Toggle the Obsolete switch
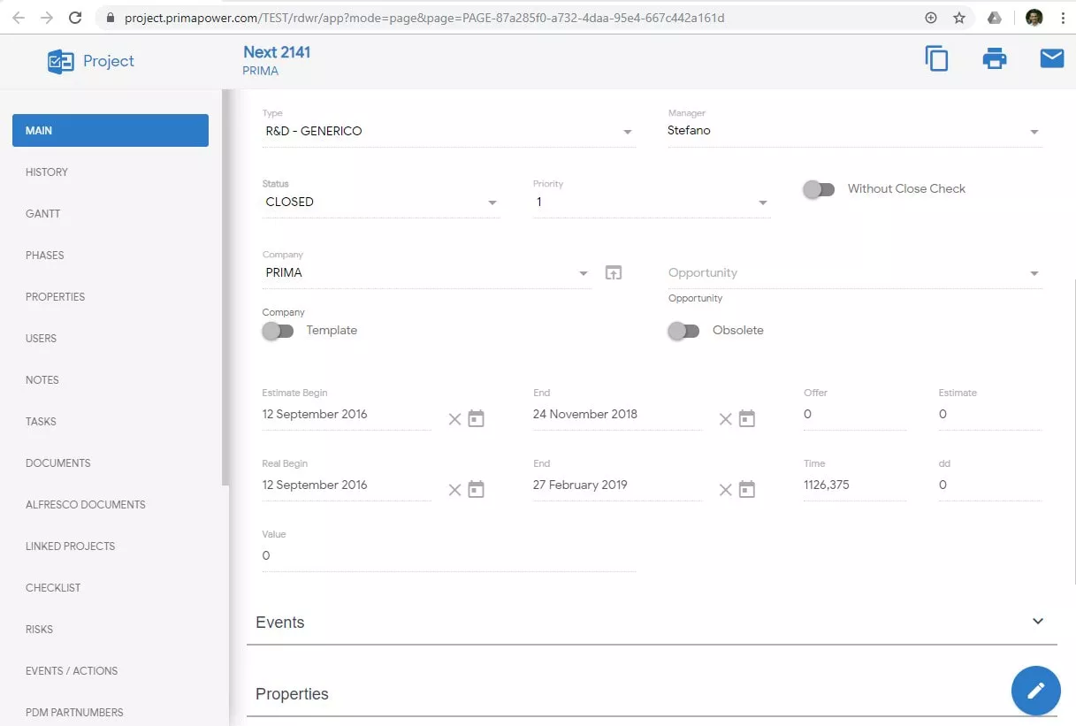 (x=683, y=331)
